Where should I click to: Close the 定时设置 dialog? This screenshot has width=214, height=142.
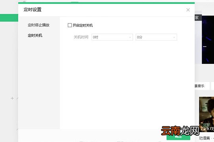point(188,10)
